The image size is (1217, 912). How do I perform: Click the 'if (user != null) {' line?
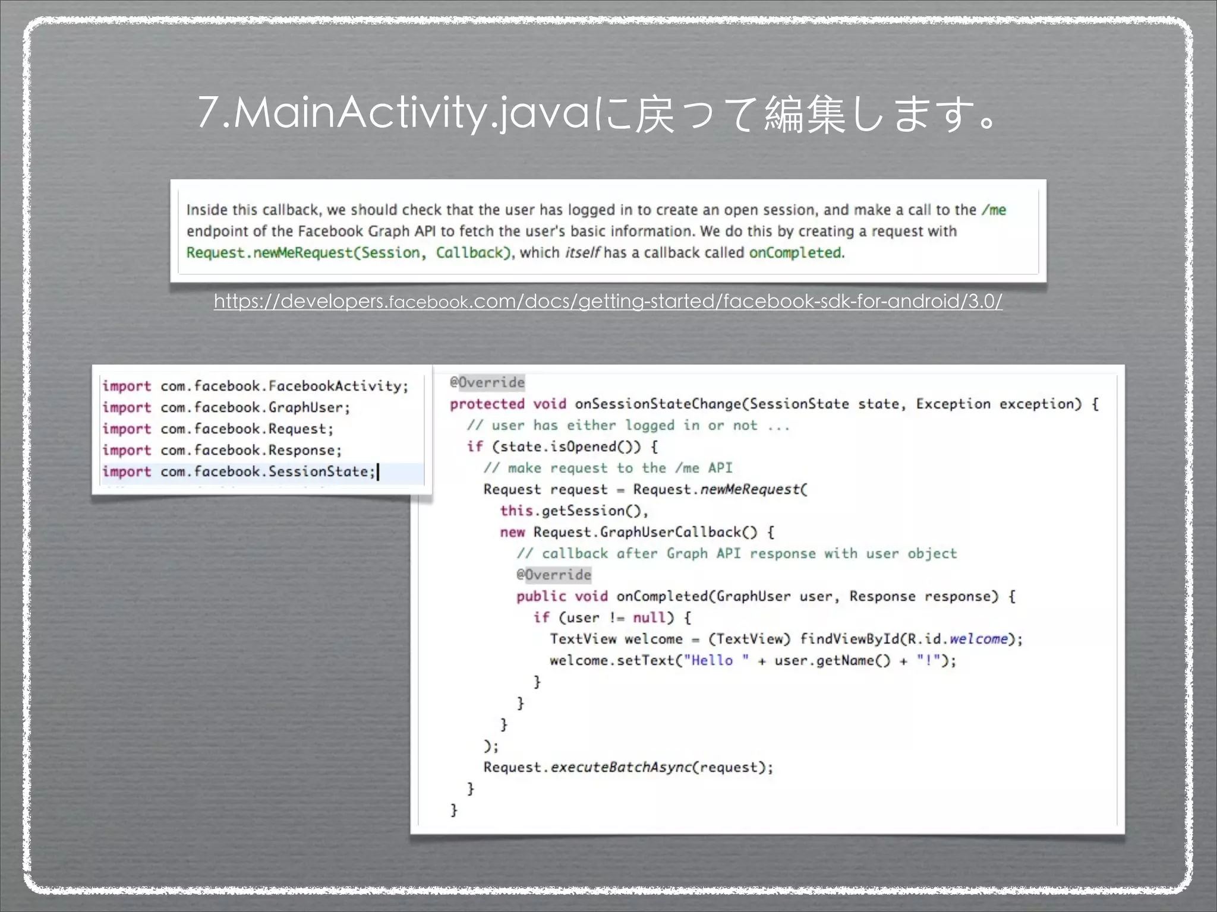pos(612,617)
